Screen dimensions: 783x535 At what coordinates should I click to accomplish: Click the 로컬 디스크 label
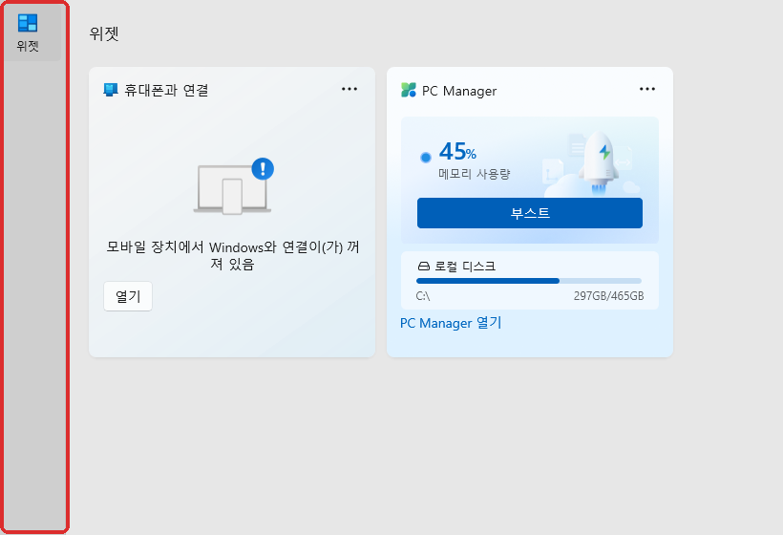click(x=465, y=267)
